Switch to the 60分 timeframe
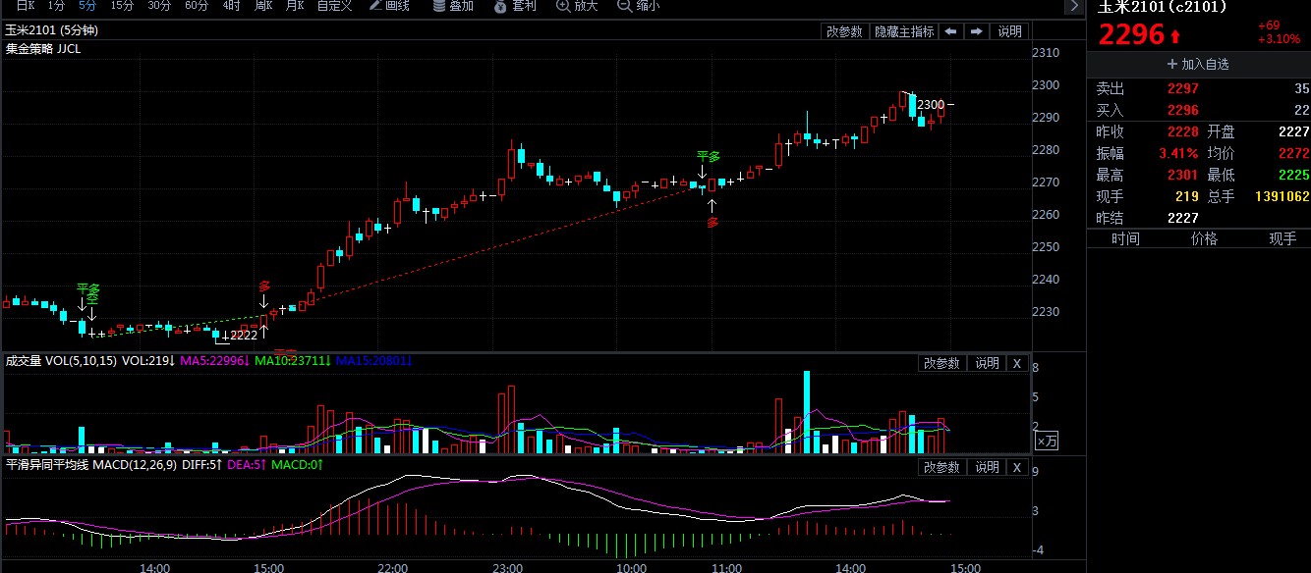The image size is (1311, 573). [197, 7]
